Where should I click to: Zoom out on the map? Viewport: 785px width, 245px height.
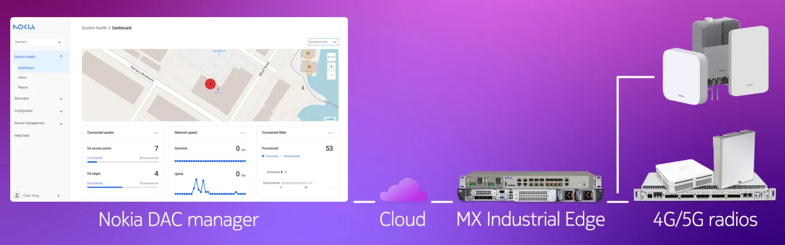click(x=331, y=75)
